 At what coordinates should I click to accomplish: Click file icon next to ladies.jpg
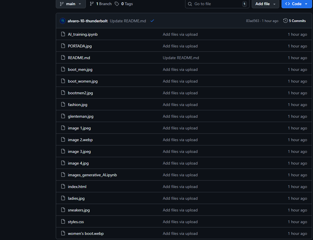coord(63,198)
